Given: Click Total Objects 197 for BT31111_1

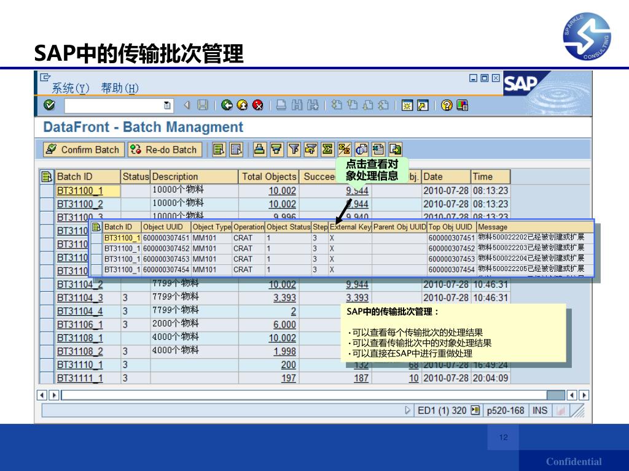Looking at the screenshot, I should (x=289, y=378).
